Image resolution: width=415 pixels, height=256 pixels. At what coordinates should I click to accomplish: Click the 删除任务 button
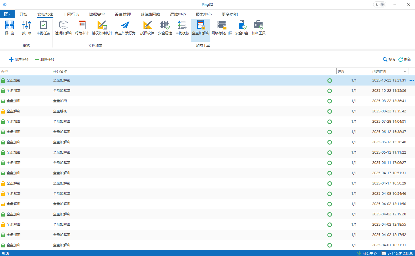[44, 59]
